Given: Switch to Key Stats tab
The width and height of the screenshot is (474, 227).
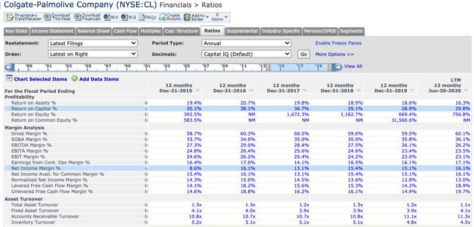Looking at the screenshot, I should pos(17,31).
